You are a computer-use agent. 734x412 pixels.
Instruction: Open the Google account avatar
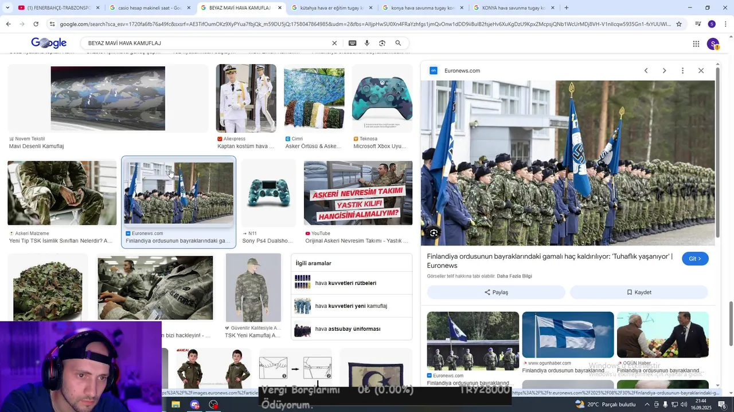coord(713,43)
